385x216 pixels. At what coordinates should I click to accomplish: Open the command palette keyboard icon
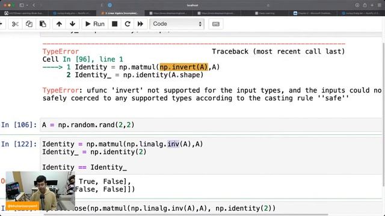[x=216, y=24]
